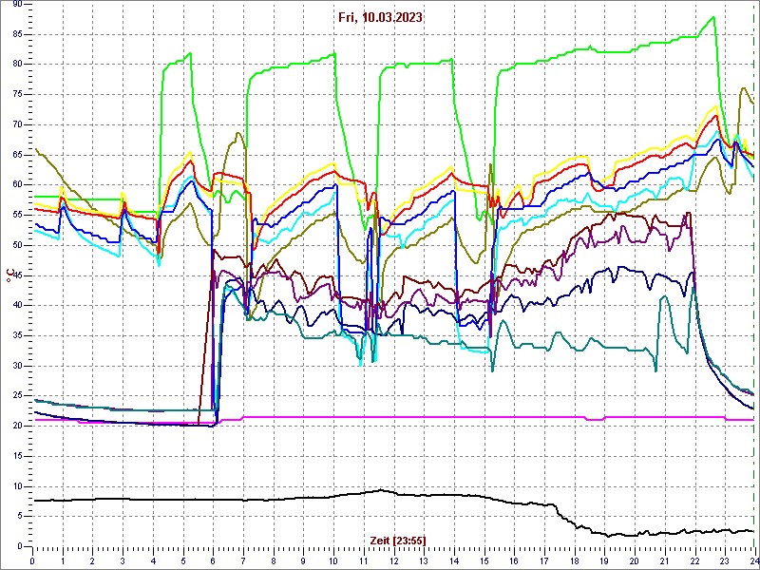Click the 35 value on y-axis
Viewport: 760px width, 570px height.
(x=16, y=335)
